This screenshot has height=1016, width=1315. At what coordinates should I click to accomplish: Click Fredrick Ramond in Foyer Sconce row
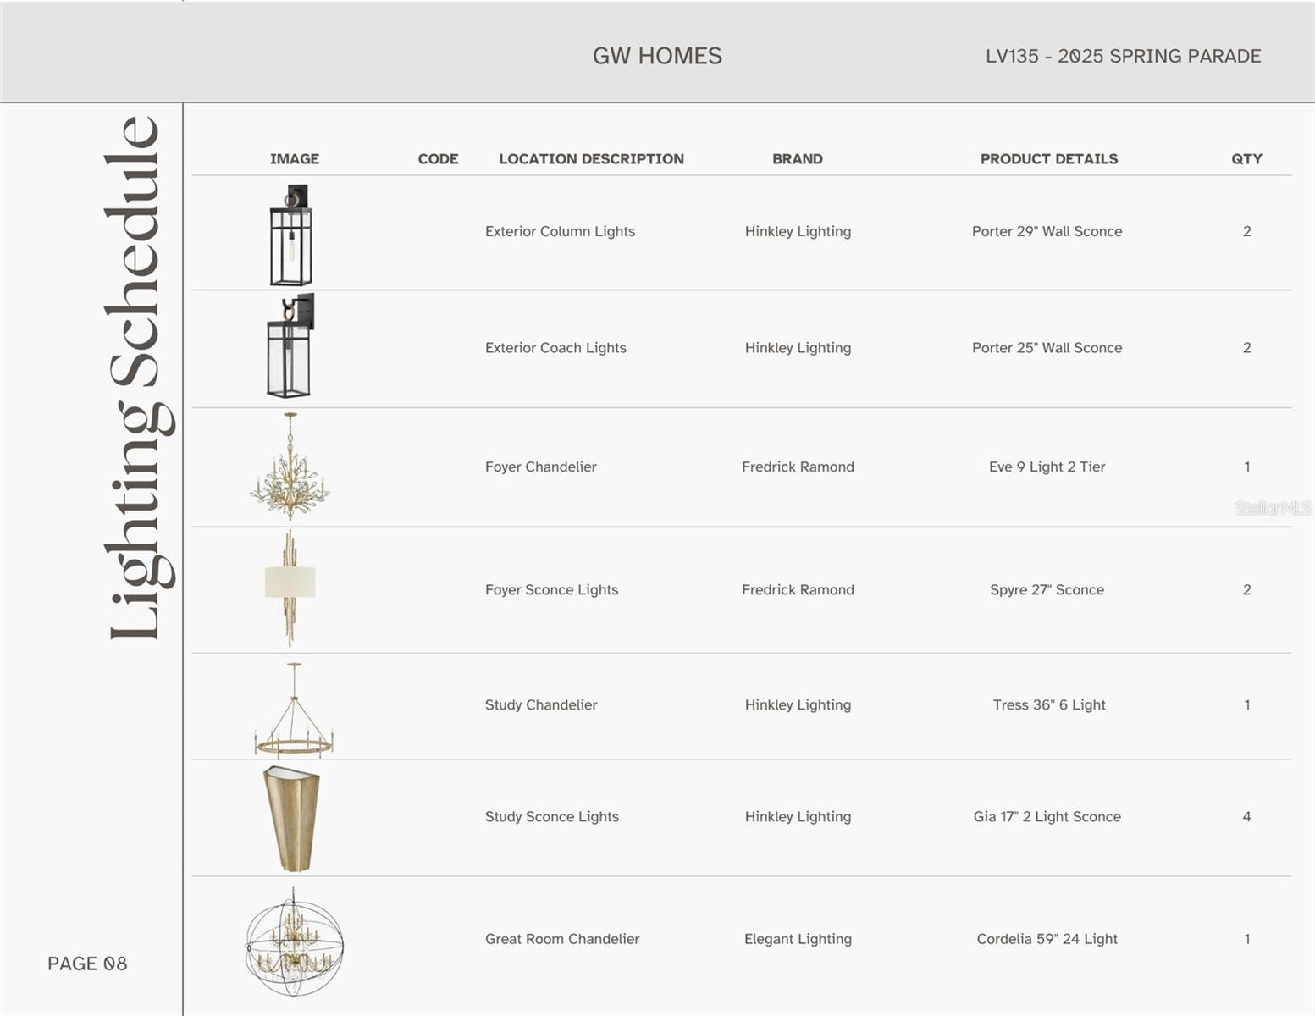tap(798, 589)
